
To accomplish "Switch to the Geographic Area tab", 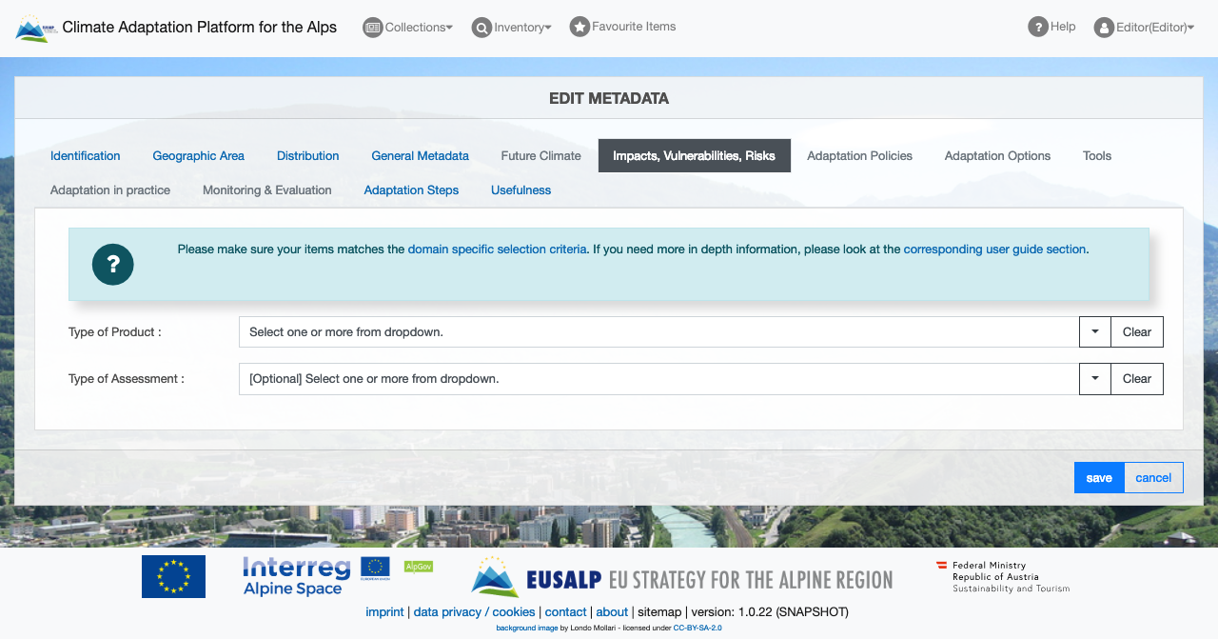I will 198,156.
